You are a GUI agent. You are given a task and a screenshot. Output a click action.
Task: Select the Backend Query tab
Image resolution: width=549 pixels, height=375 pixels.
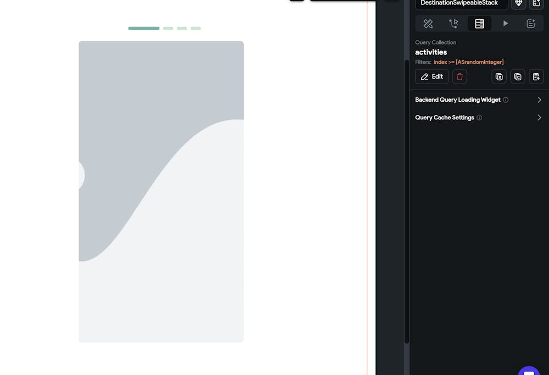point(479,24)
